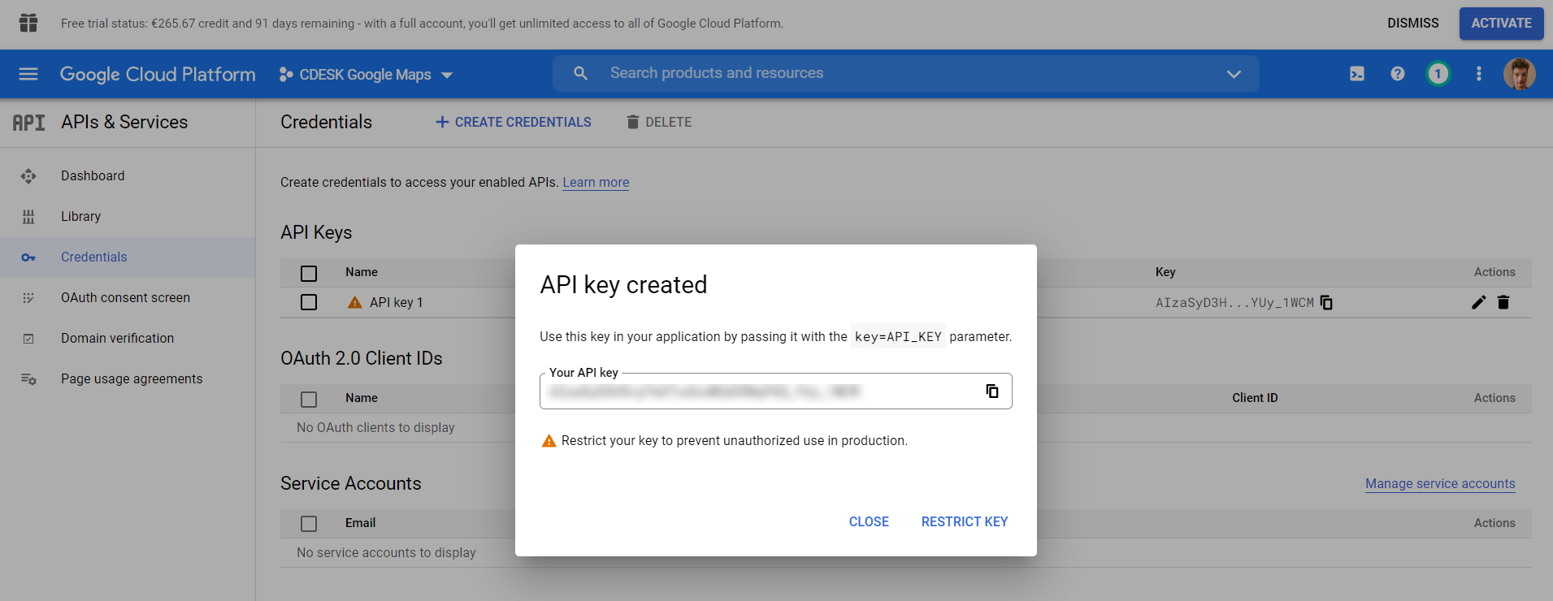Click the 'API key created' dialog title
Viewport: 1553px width, 601px height.
[623, 284]
